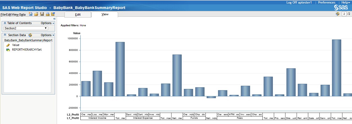Open the Help dropdown menu
This screenshot has height=124, width=352.
(x=345, y=2)
